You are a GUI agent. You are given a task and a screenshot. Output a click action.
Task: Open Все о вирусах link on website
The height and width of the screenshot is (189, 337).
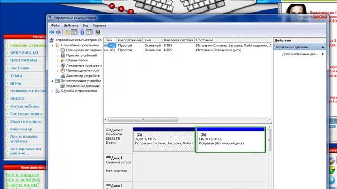tap(23, 175)
